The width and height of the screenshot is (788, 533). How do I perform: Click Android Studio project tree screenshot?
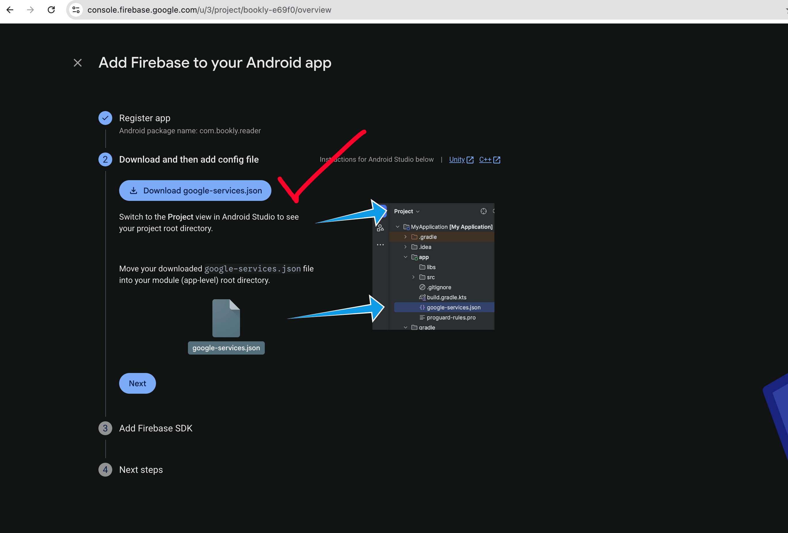click(433, 266)
